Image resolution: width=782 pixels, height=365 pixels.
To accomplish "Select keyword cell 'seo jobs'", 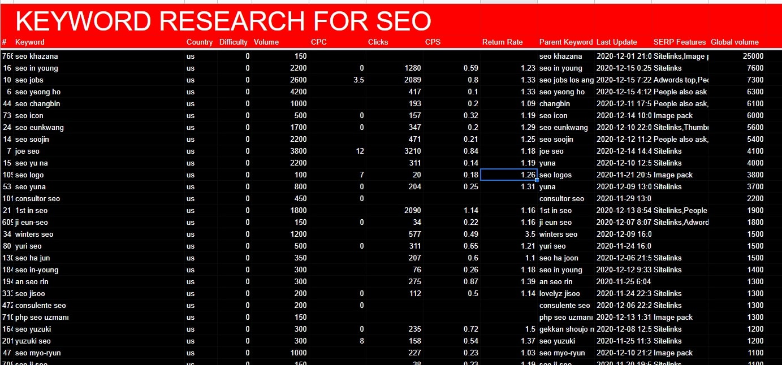I will [99, 80].
